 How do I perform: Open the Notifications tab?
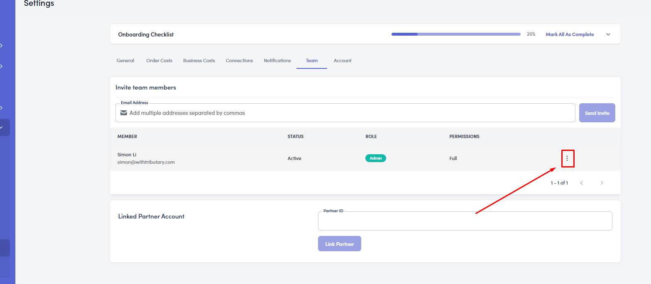[x=277, y=61]
